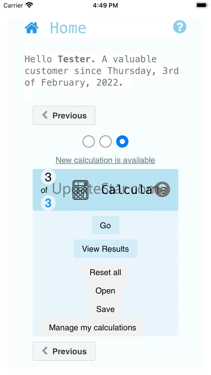
Task: Open the 'New calculation is available' link
Action: pyautogui.click(x=105, y=160)
